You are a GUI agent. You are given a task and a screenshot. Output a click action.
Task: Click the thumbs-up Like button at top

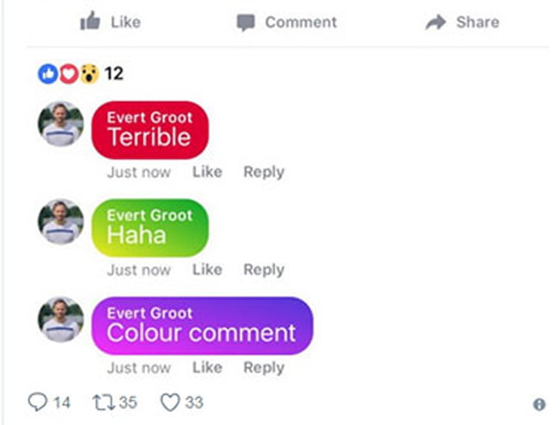110,22
